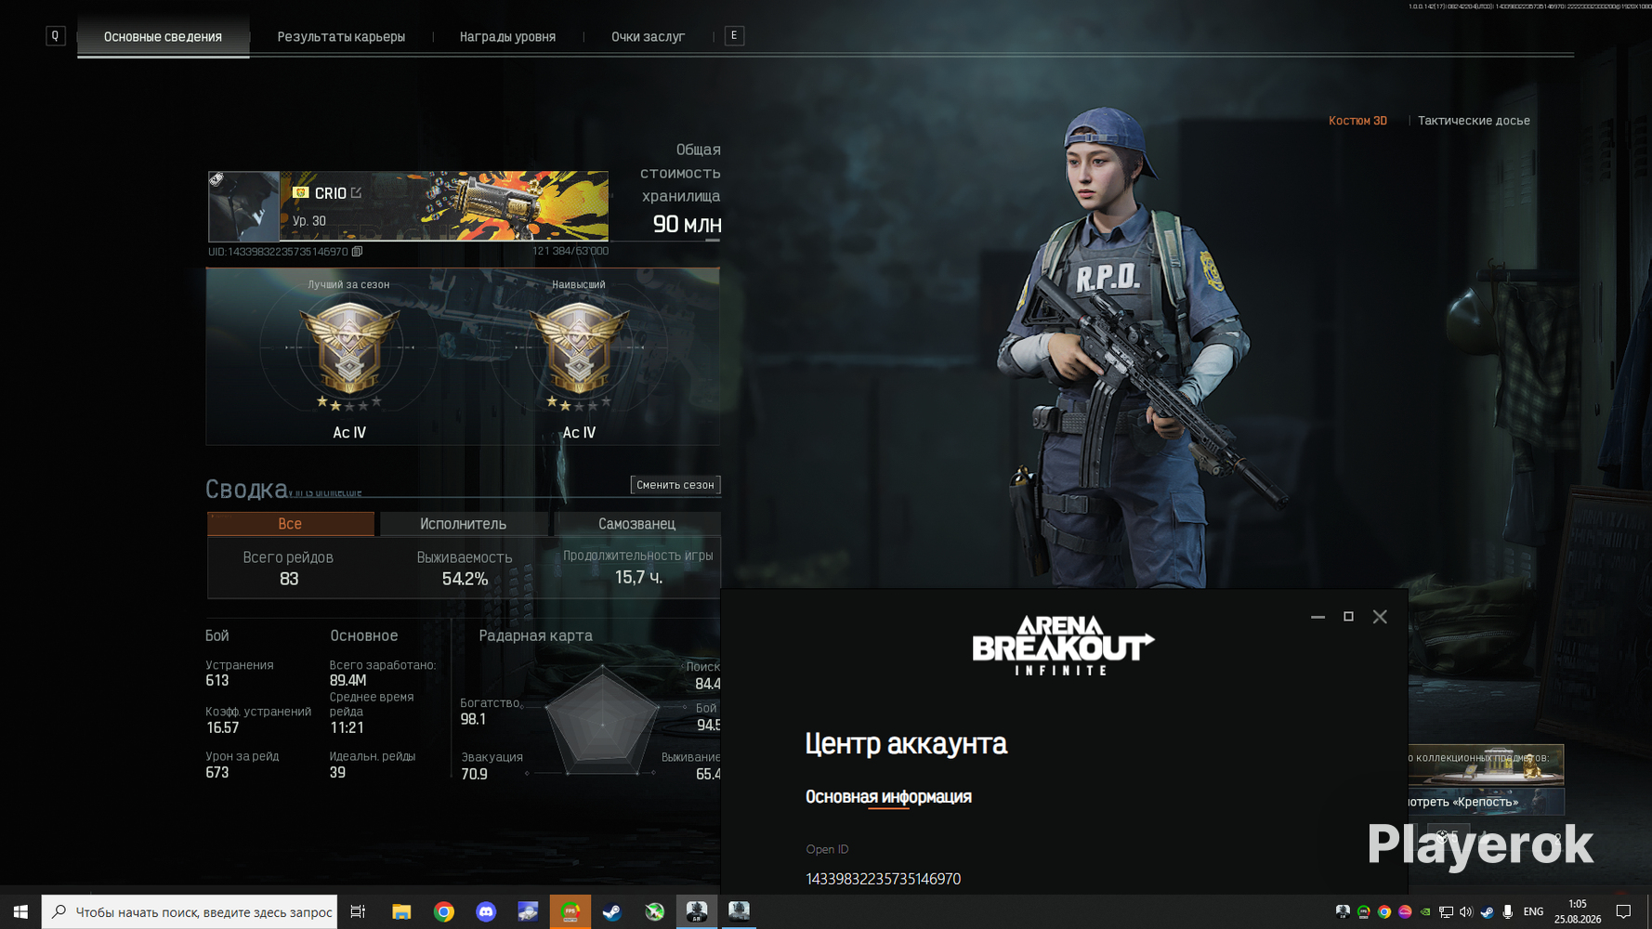The height and width of the screenshot is (929, 1652).
Task: Click the Open ID number in account center
Action: pos(883,879)
